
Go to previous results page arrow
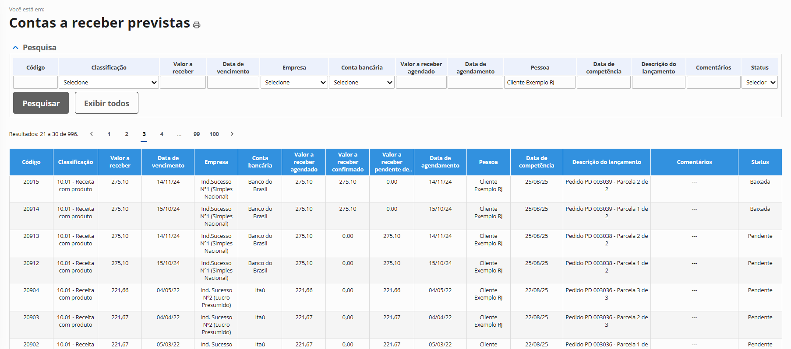92,134
